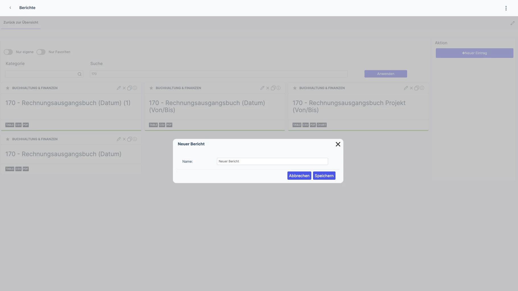518x291 pixels.
Task: Open the Kategorie search dropdown
Action: 44,74
